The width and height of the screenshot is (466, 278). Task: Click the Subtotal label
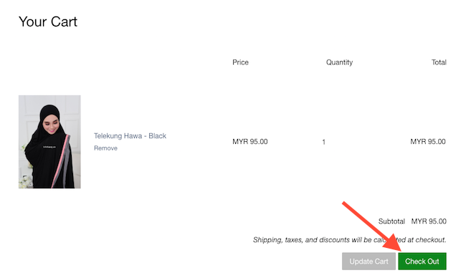[x=391, y=221]
